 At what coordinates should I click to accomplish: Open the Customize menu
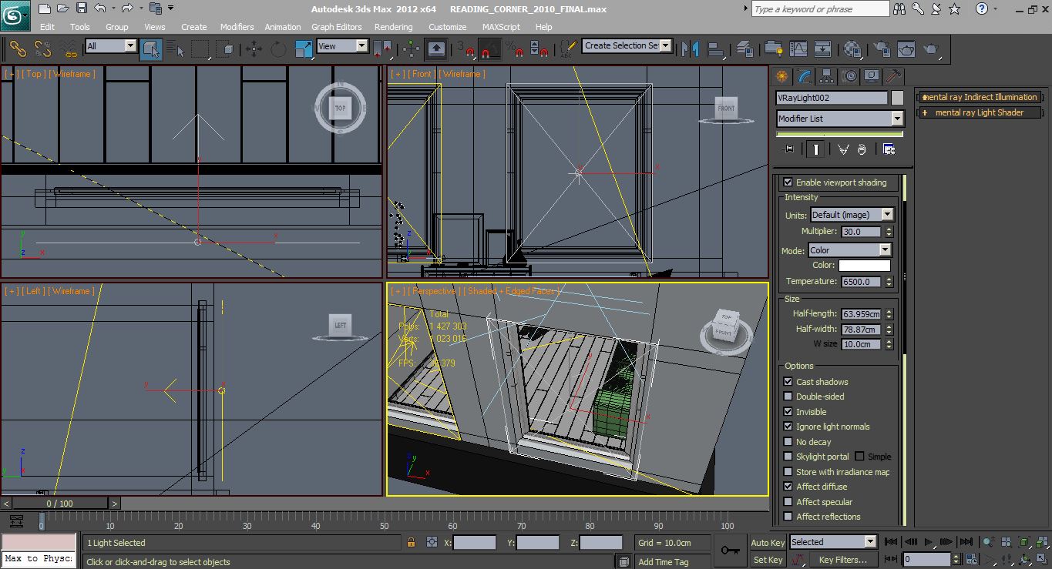pyautogui.click(x=447, y=27)
